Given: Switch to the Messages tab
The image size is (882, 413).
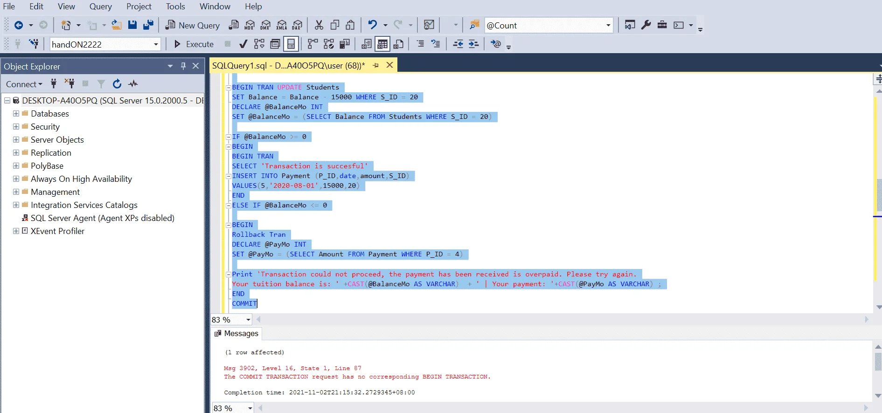Looking at the screenshot, I should (x=236, y=333).
